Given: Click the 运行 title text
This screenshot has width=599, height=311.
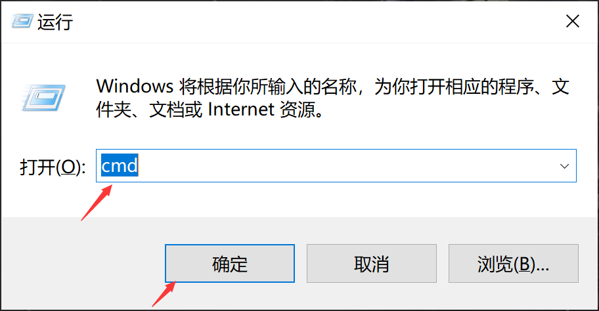Looking at the screenshot, I should coord(55,22).
